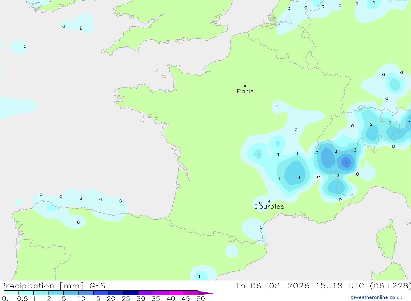Pick the 30–35 mm purple legend swatch

click(146, 293)
